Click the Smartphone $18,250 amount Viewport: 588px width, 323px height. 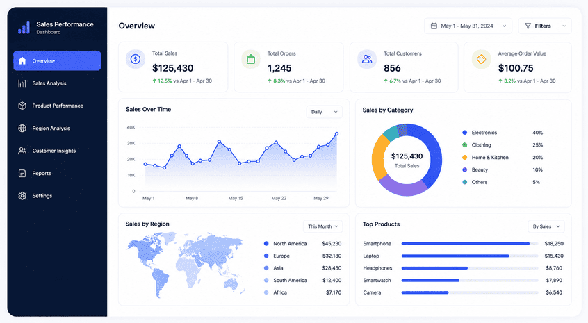(x=554, y=244)
